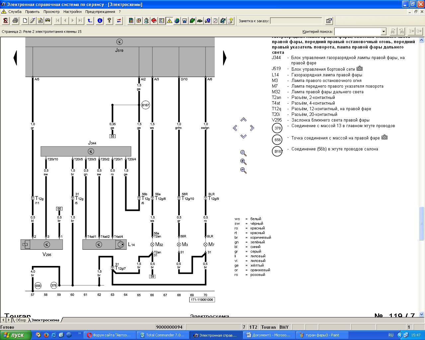Image resolution: width=425 pixels, height=340 pixels.
Task: Switch to Total Commander in the taskbar
Action: [x=163, y=335]
